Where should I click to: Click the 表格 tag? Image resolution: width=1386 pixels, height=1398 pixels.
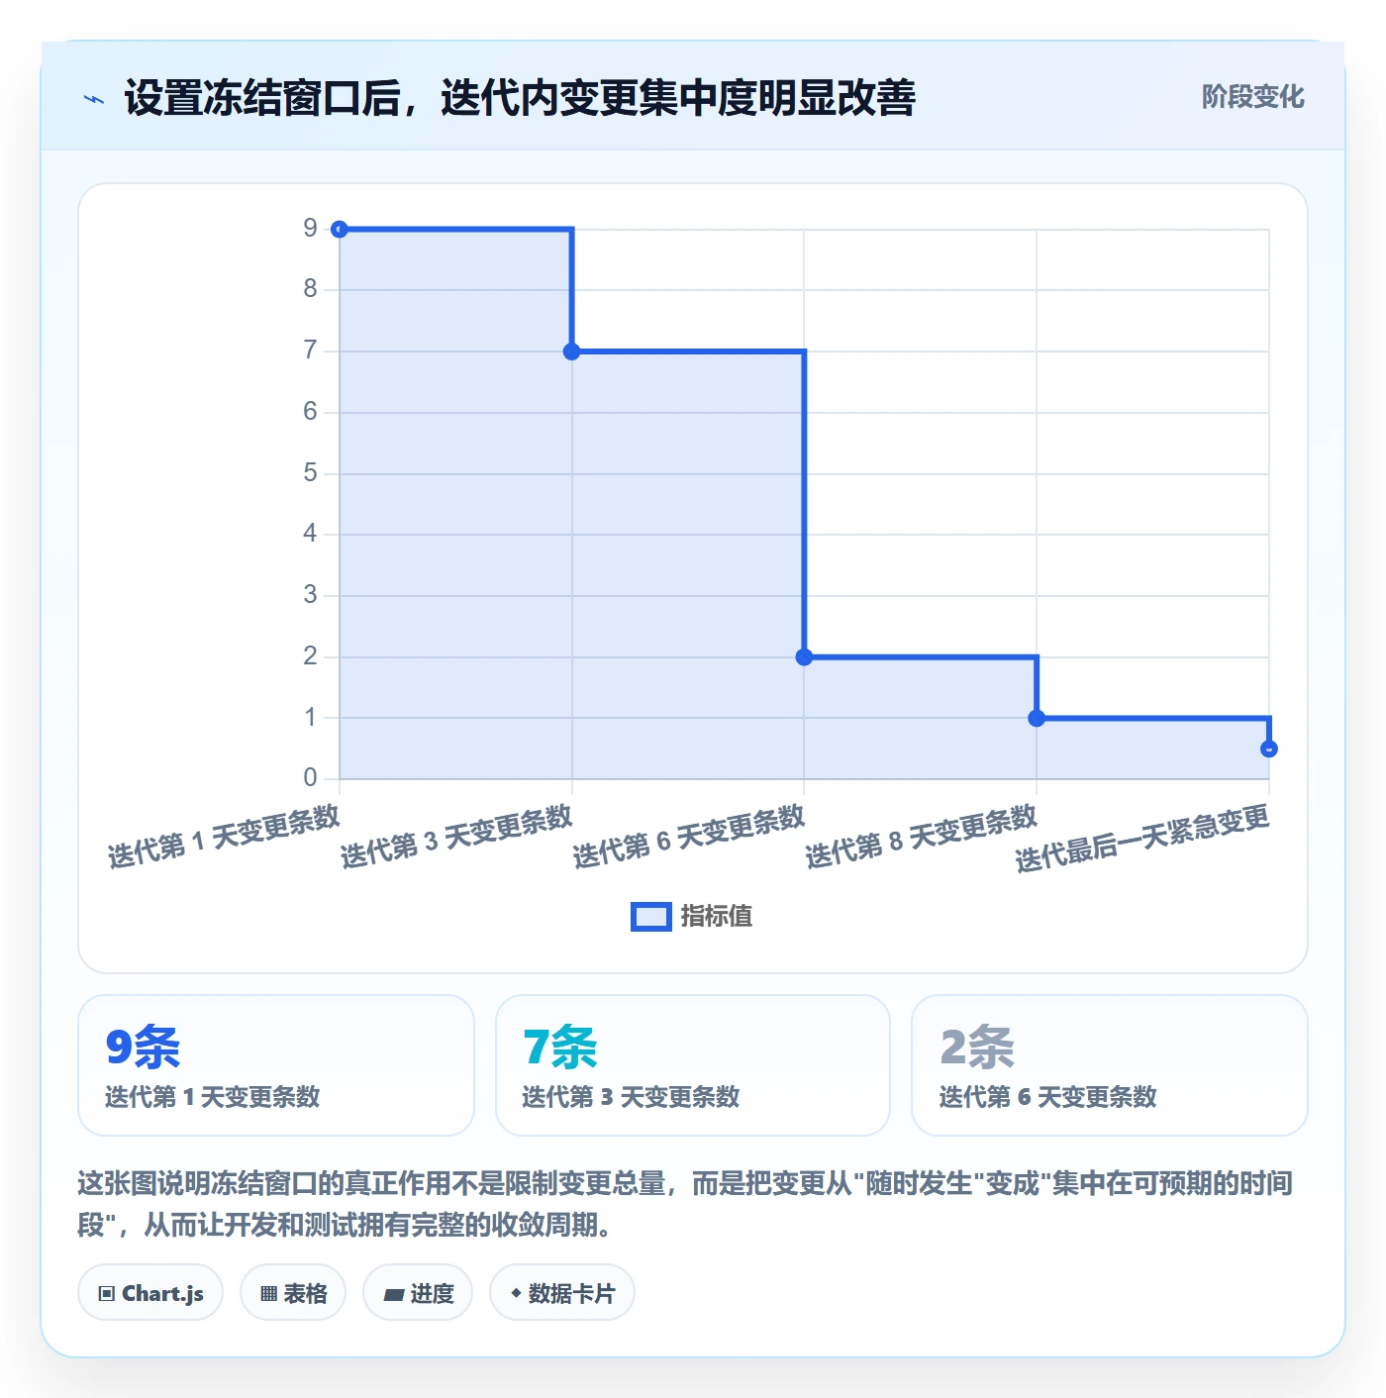pyautogui.click(x=293, y=1293)
